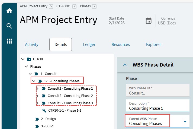Go to the Home icon in sidebar

coord(9,11)
